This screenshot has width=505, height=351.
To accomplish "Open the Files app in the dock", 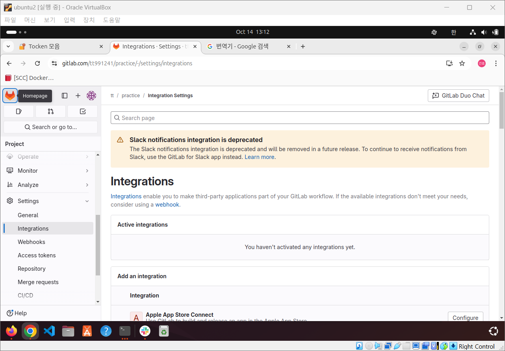I will click(68, 331).
